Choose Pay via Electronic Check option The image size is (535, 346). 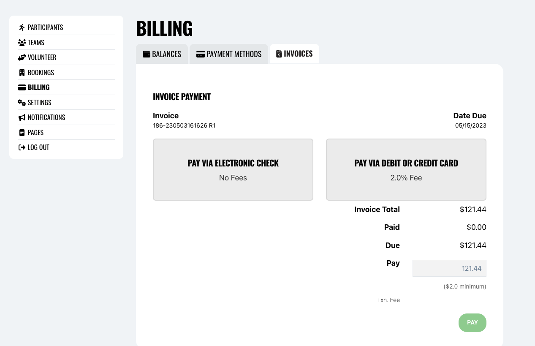pyautogui.click(x=233, y=169)
